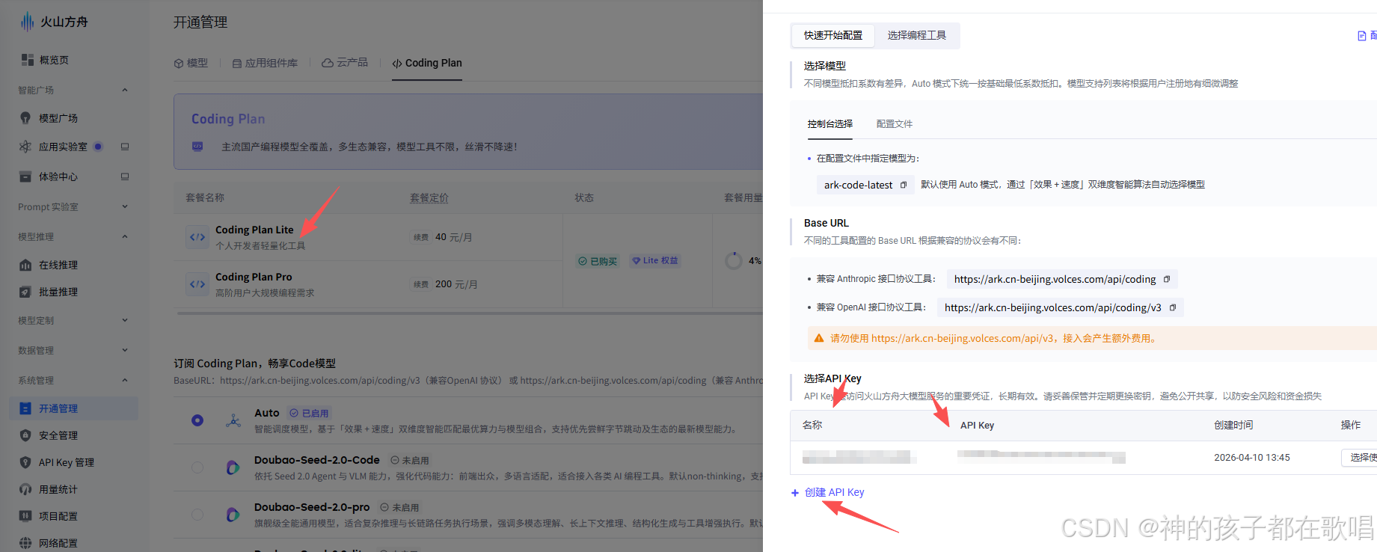Click external-link icon beside 应用实验室
Viewport: 1377px width, 552px height.
[125, 147]
